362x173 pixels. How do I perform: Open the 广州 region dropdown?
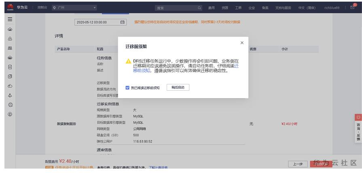coord(74,8)
